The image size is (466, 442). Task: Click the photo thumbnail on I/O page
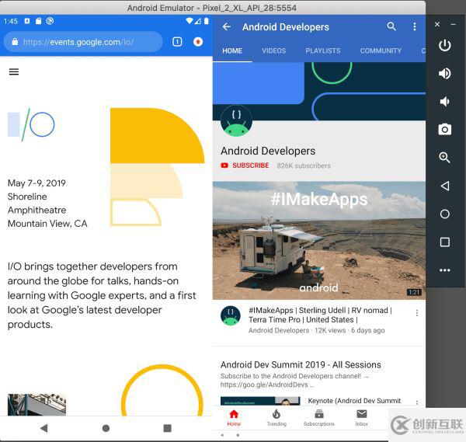[37, 405]
